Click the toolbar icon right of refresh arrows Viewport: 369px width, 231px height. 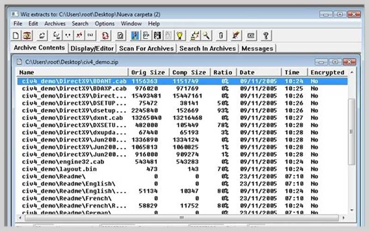[57, 36]
